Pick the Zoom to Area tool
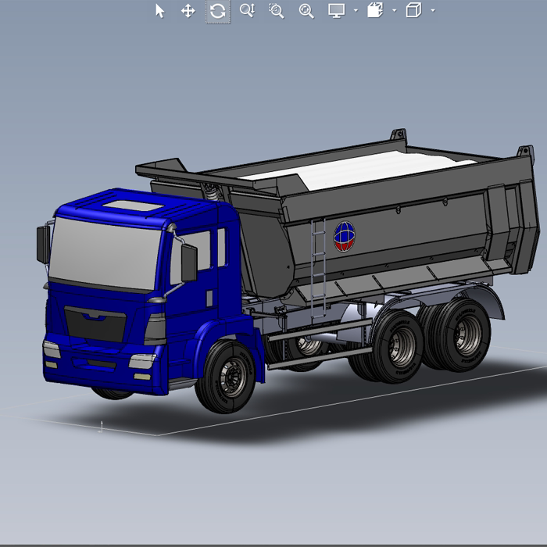The width and height of the screenshot is (547, 547). pyautogui.click(x=277, y=11)
